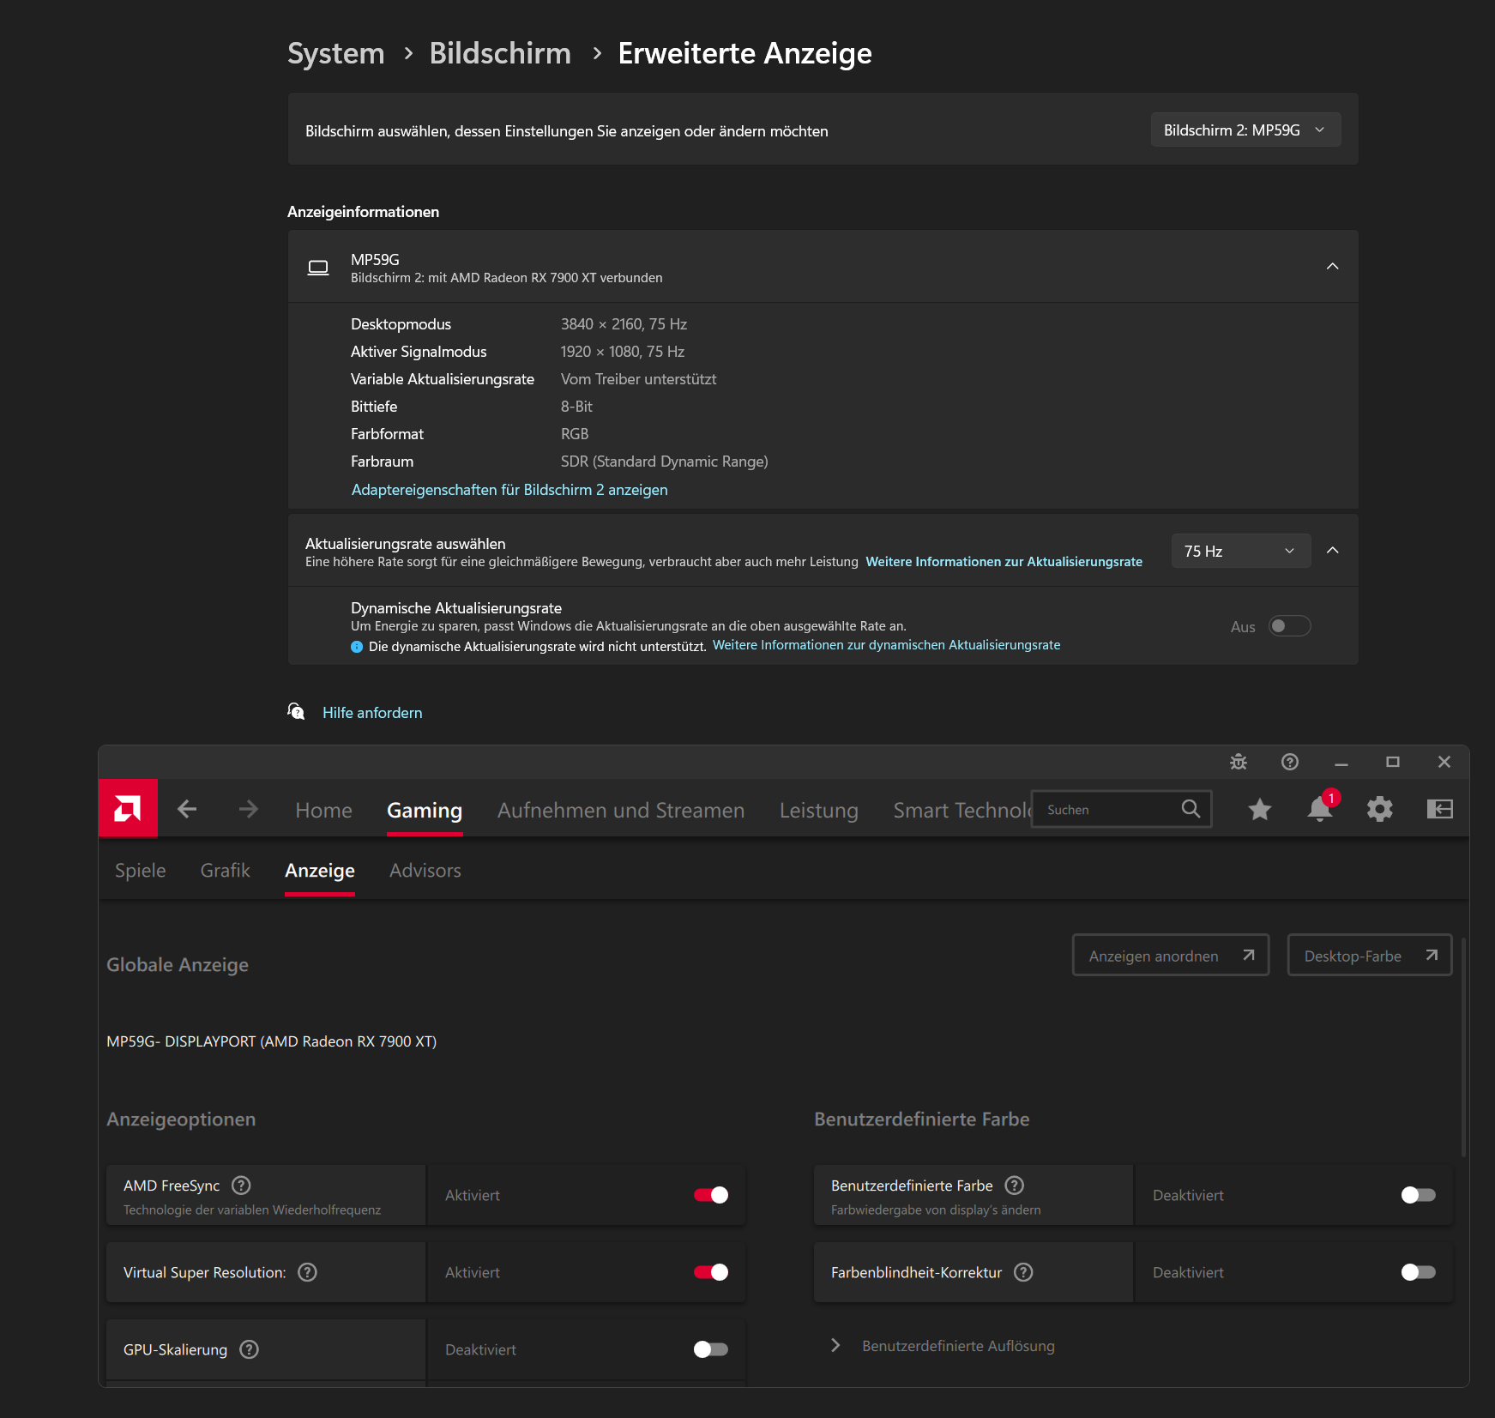This screenshot has width=1495, height=1418.
Task: Open Adaptereigenschaften für Bildschirm 2 link
Action: tap(509, 490)
